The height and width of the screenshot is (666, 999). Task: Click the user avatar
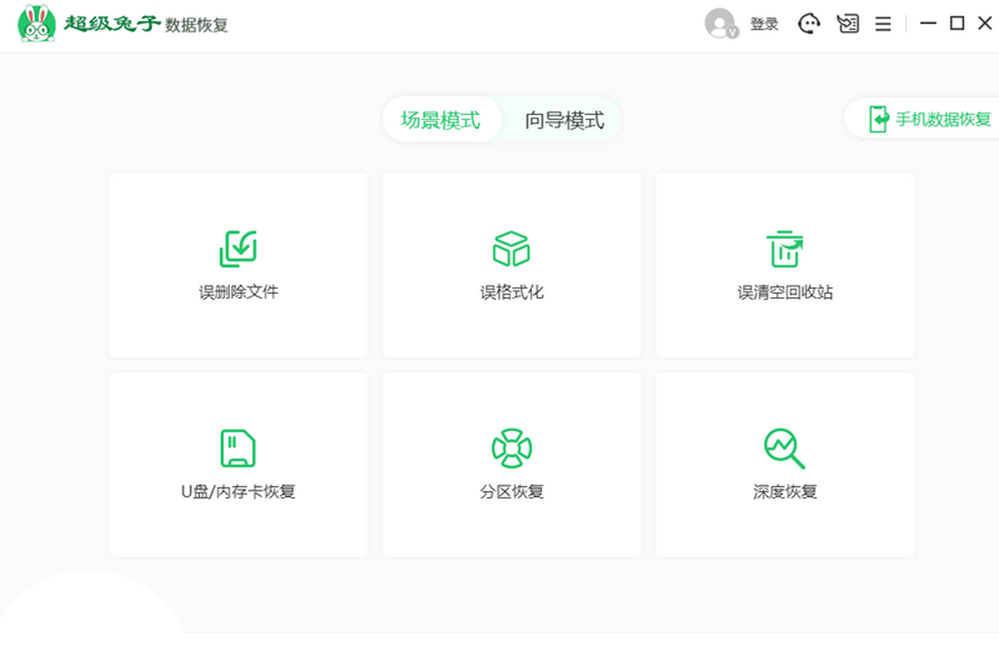719,22
